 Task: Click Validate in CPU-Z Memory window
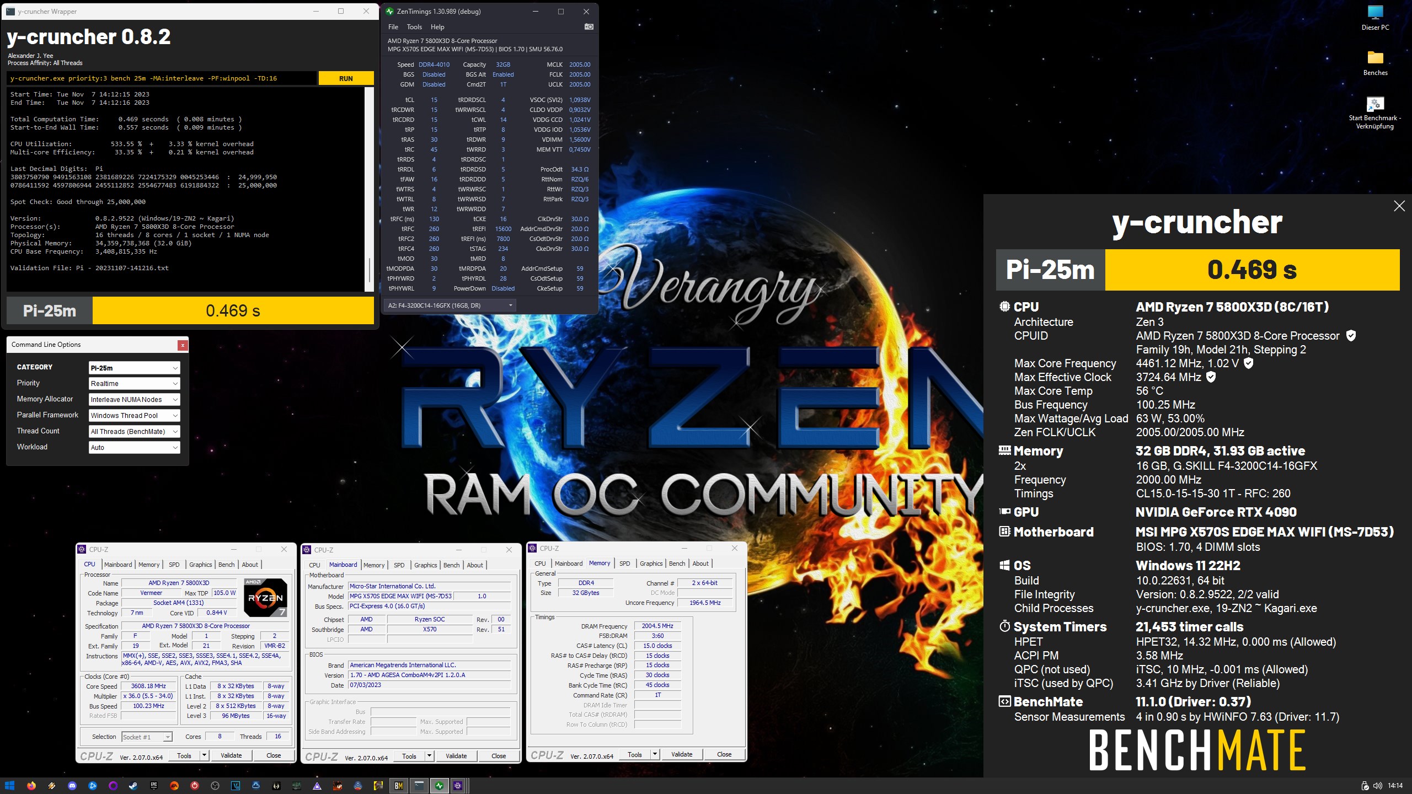click(682, 754)
